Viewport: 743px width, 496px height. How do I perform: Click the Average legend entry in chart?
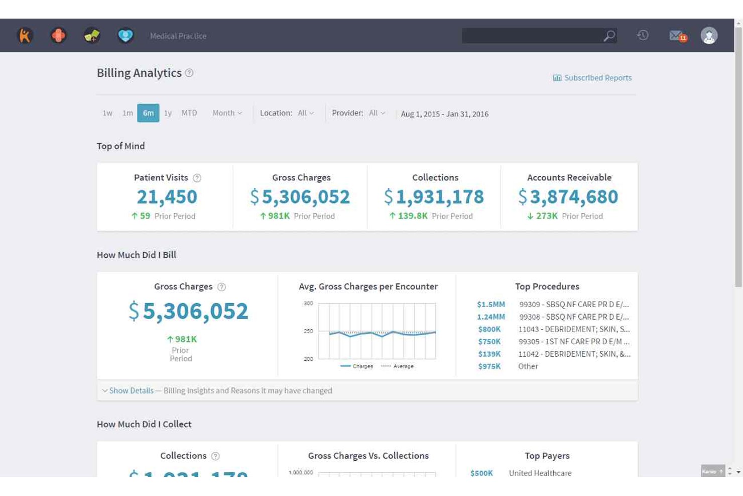pyautogui.click(x=397, y=366)
